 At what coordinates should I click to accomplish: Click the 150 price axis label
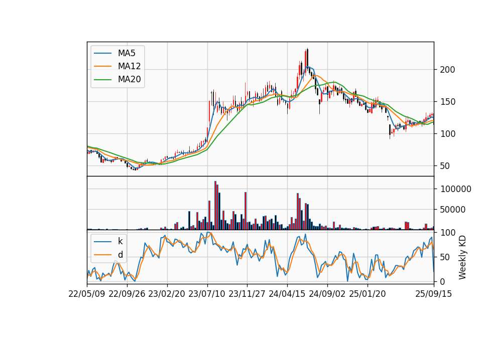tap(447, 102)
